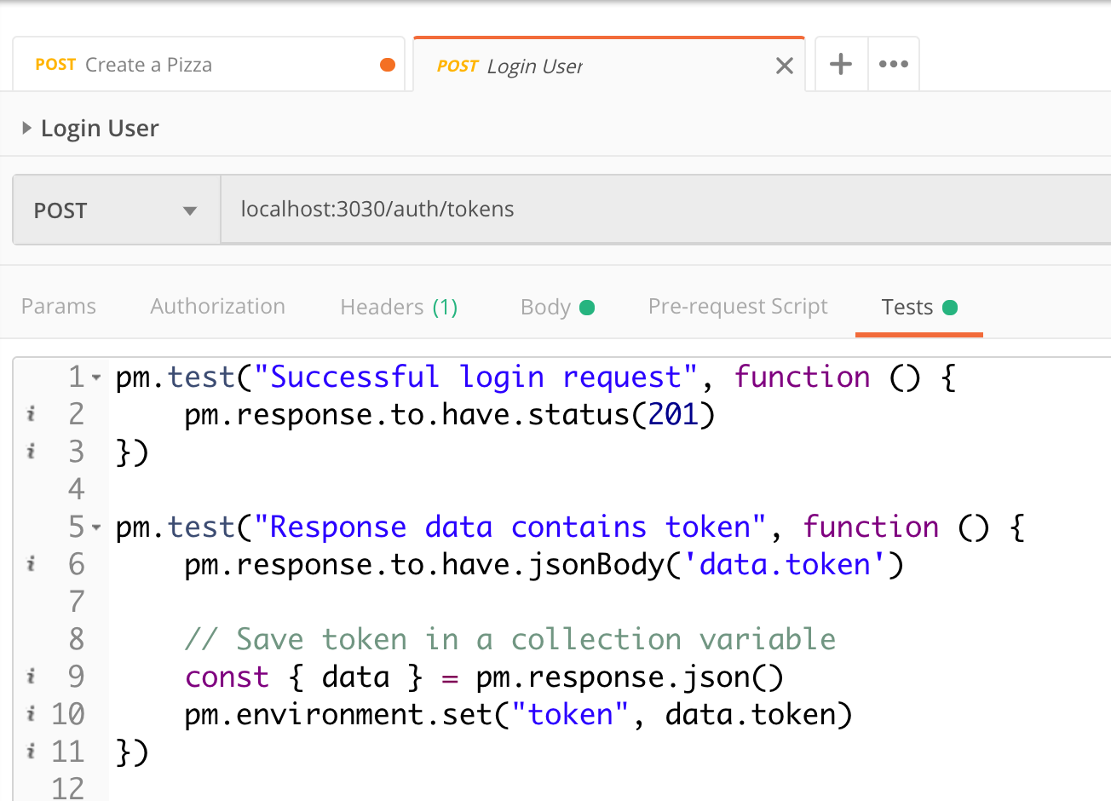
Task: Click the "Response data contains token" string
Action: point(509,527)
